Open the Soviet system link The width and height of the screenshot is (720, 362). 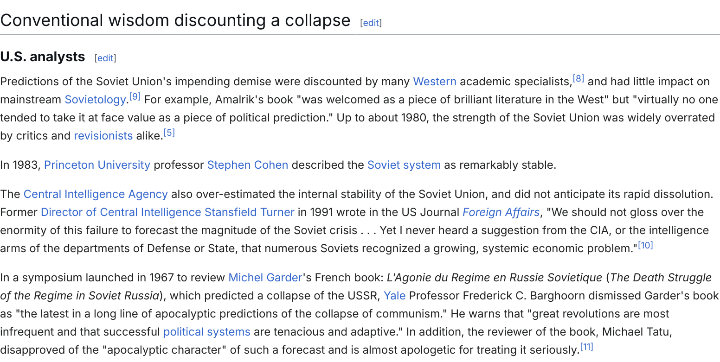[x=404, y=165]
